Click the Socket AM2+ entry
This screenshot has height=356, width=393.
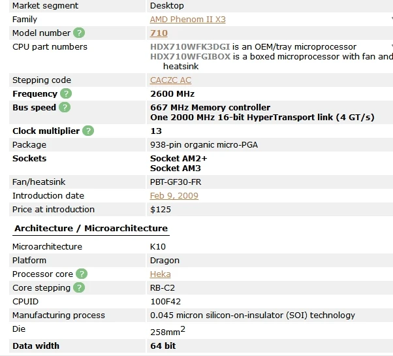point(178,159)
